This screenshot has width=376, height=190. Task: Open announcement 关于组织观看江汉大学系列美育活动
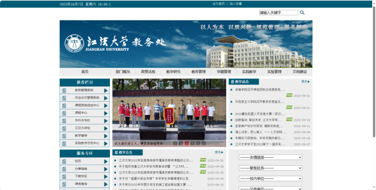[154, 167]
